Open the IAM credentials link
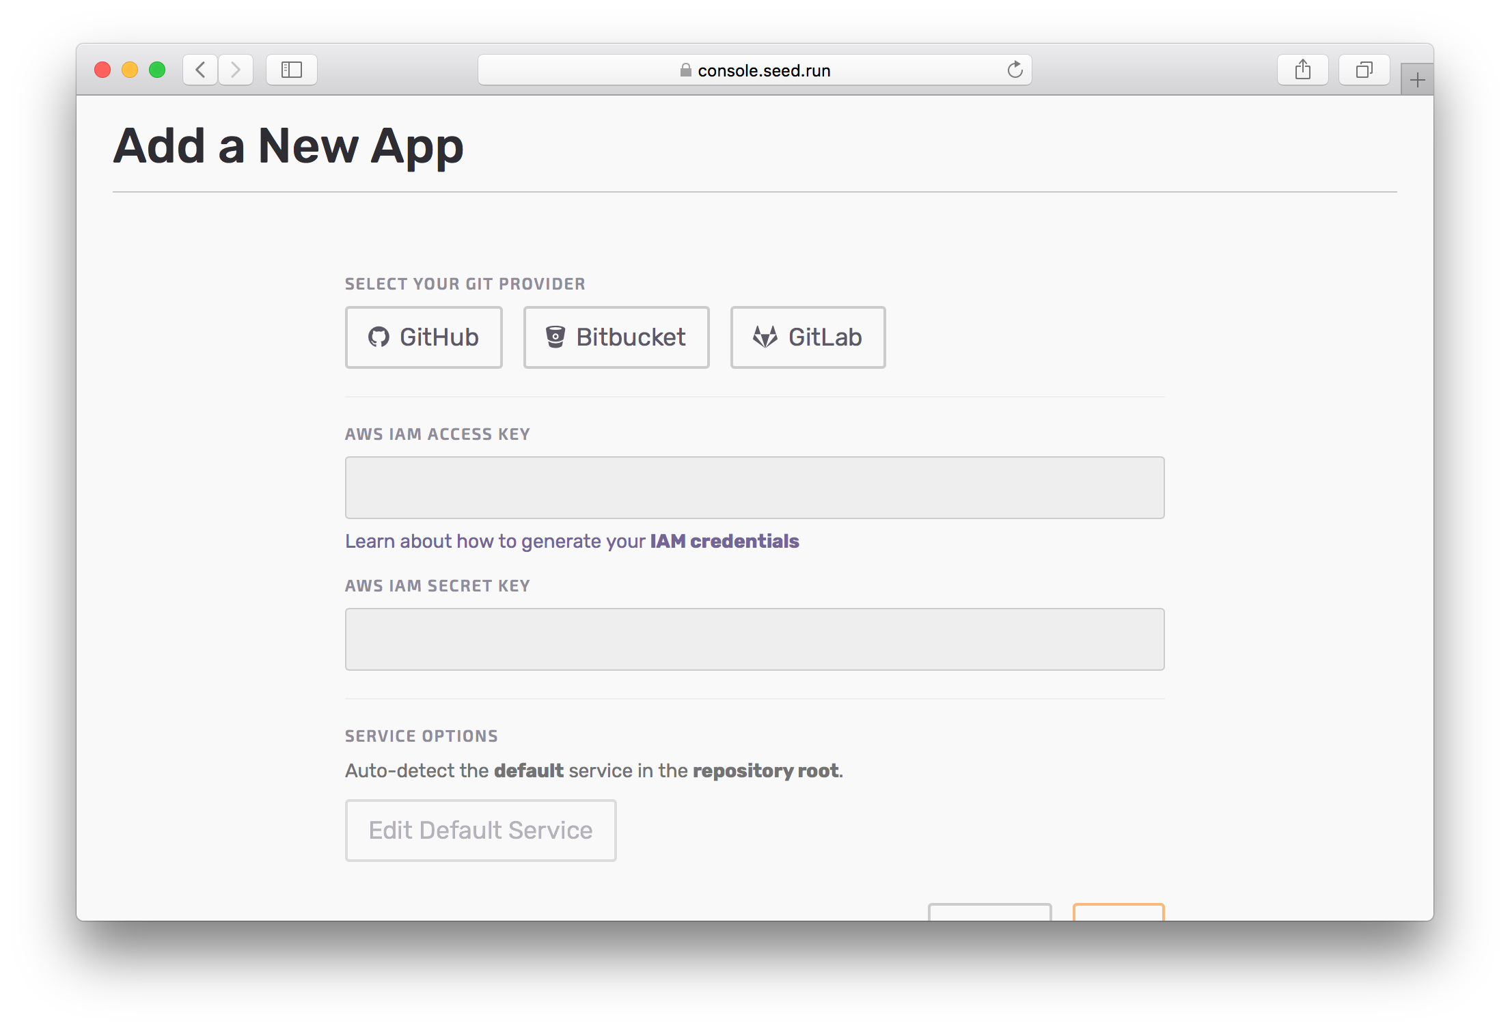1510x1030 pixels. click(x=724, y=542)
